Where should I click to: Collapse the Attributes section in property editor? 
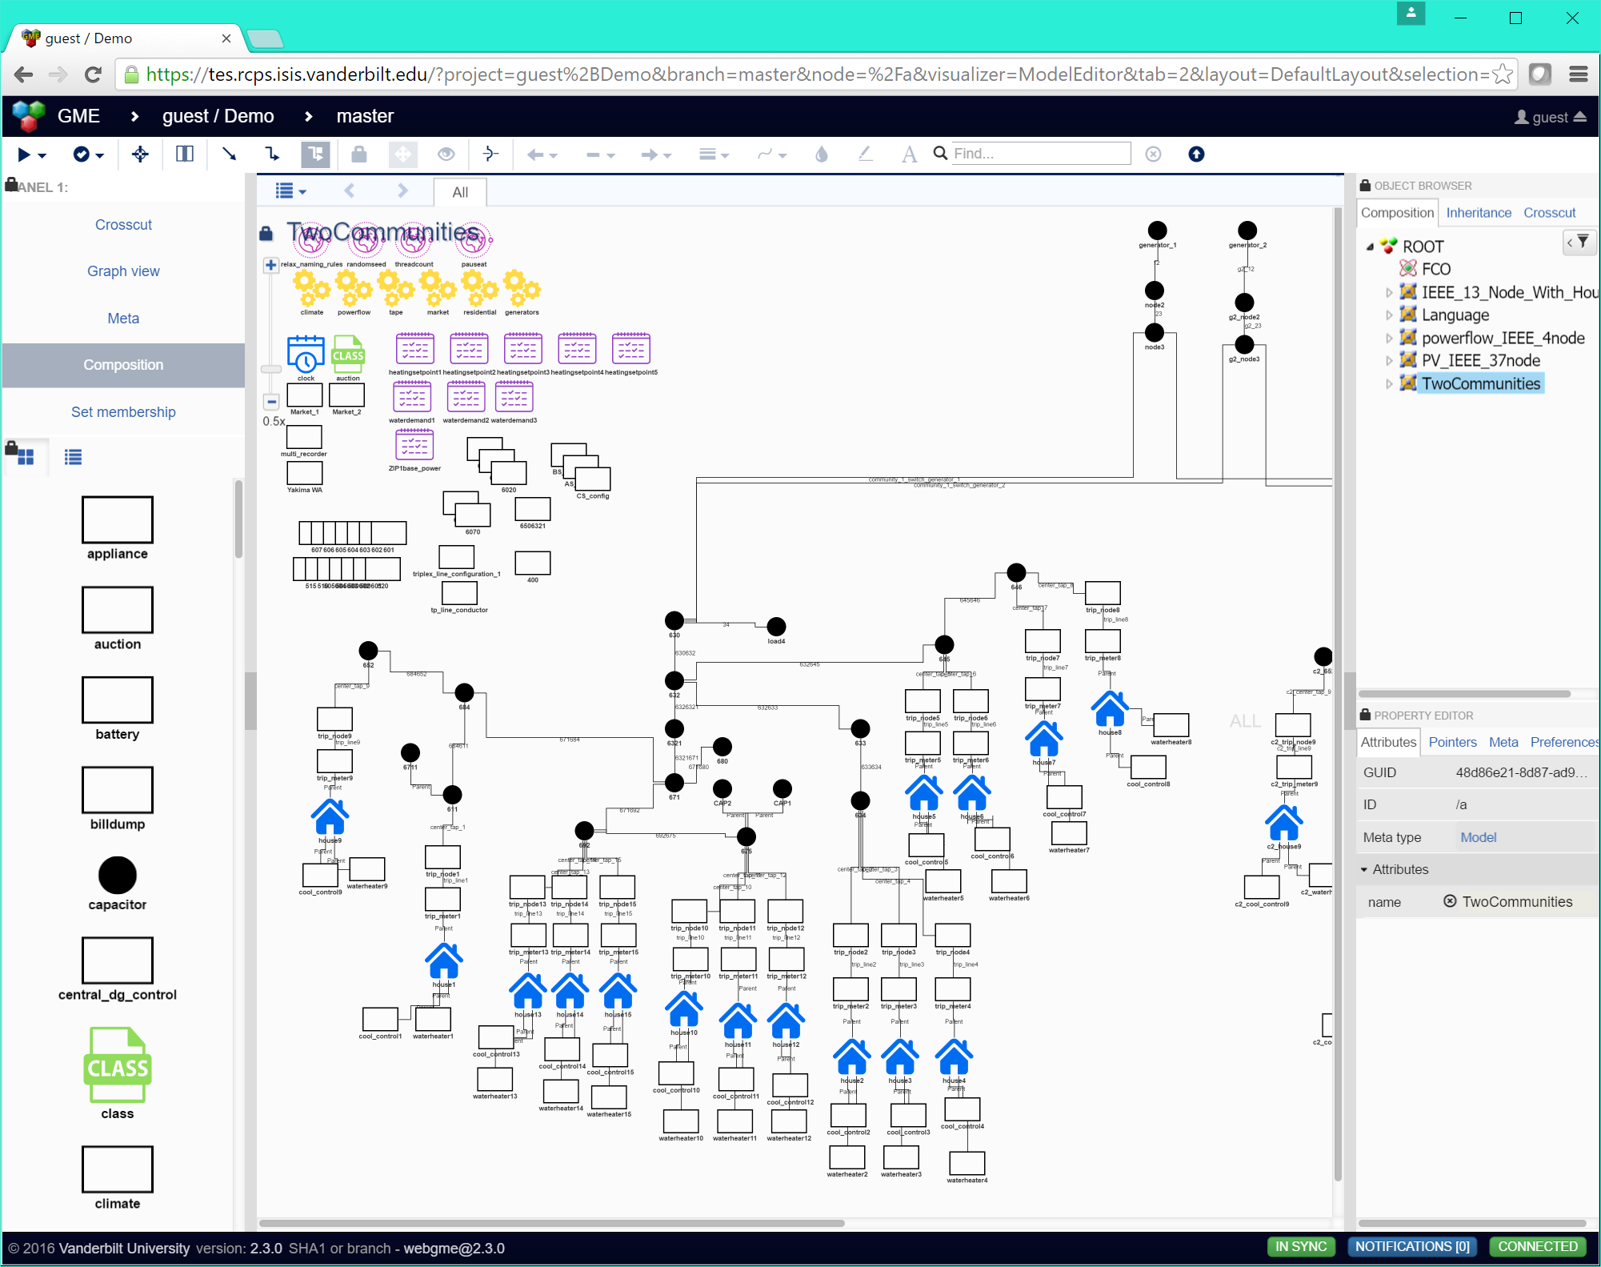click(1364, 869)
